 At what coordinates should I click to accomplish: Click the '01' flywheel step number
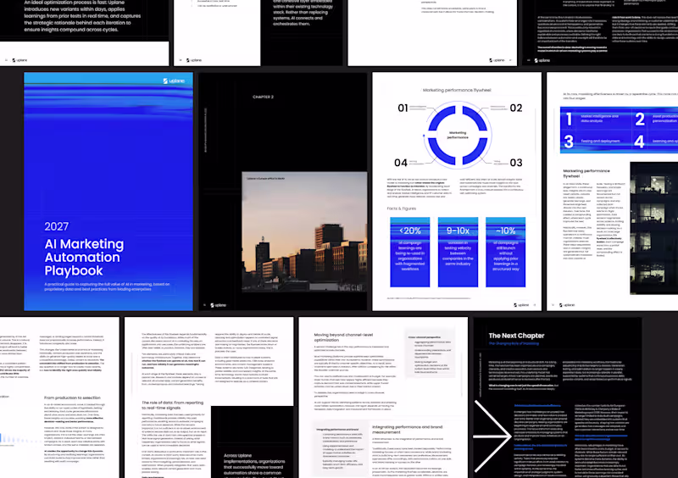(403, 108)
